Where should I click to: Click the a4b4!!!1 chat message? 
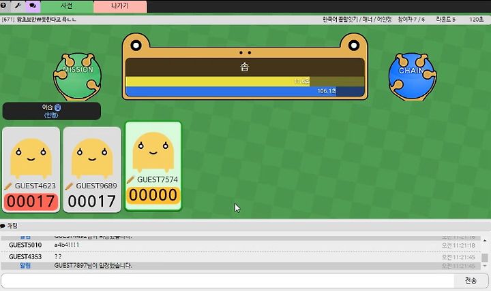[x=67, y=245]
